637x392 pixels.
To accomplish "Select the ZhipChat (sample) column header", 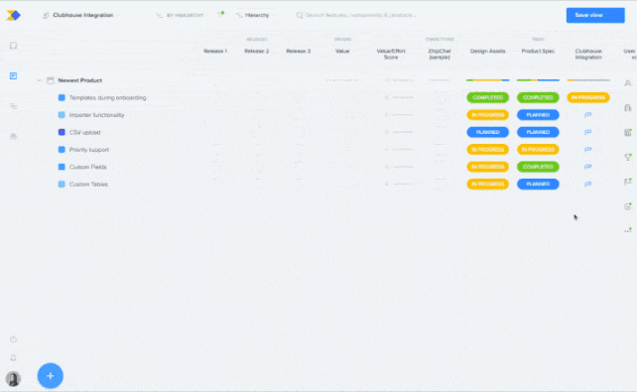I will tap(440, 54).
